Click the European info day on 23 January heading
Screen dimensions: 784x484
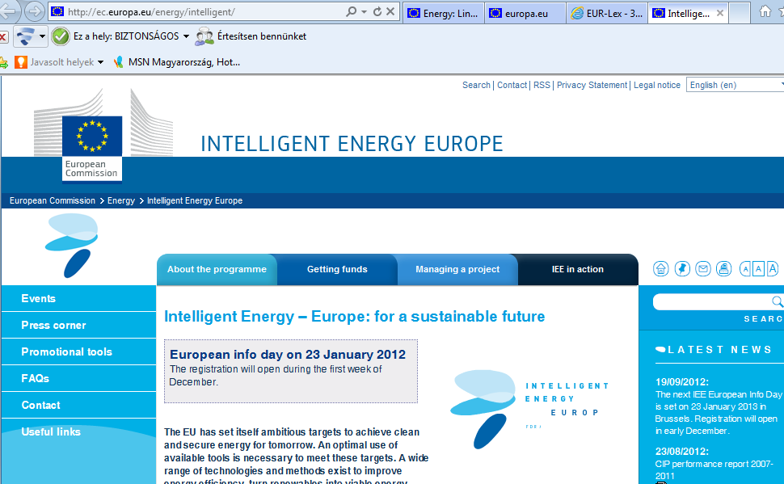tap(288, 355)
